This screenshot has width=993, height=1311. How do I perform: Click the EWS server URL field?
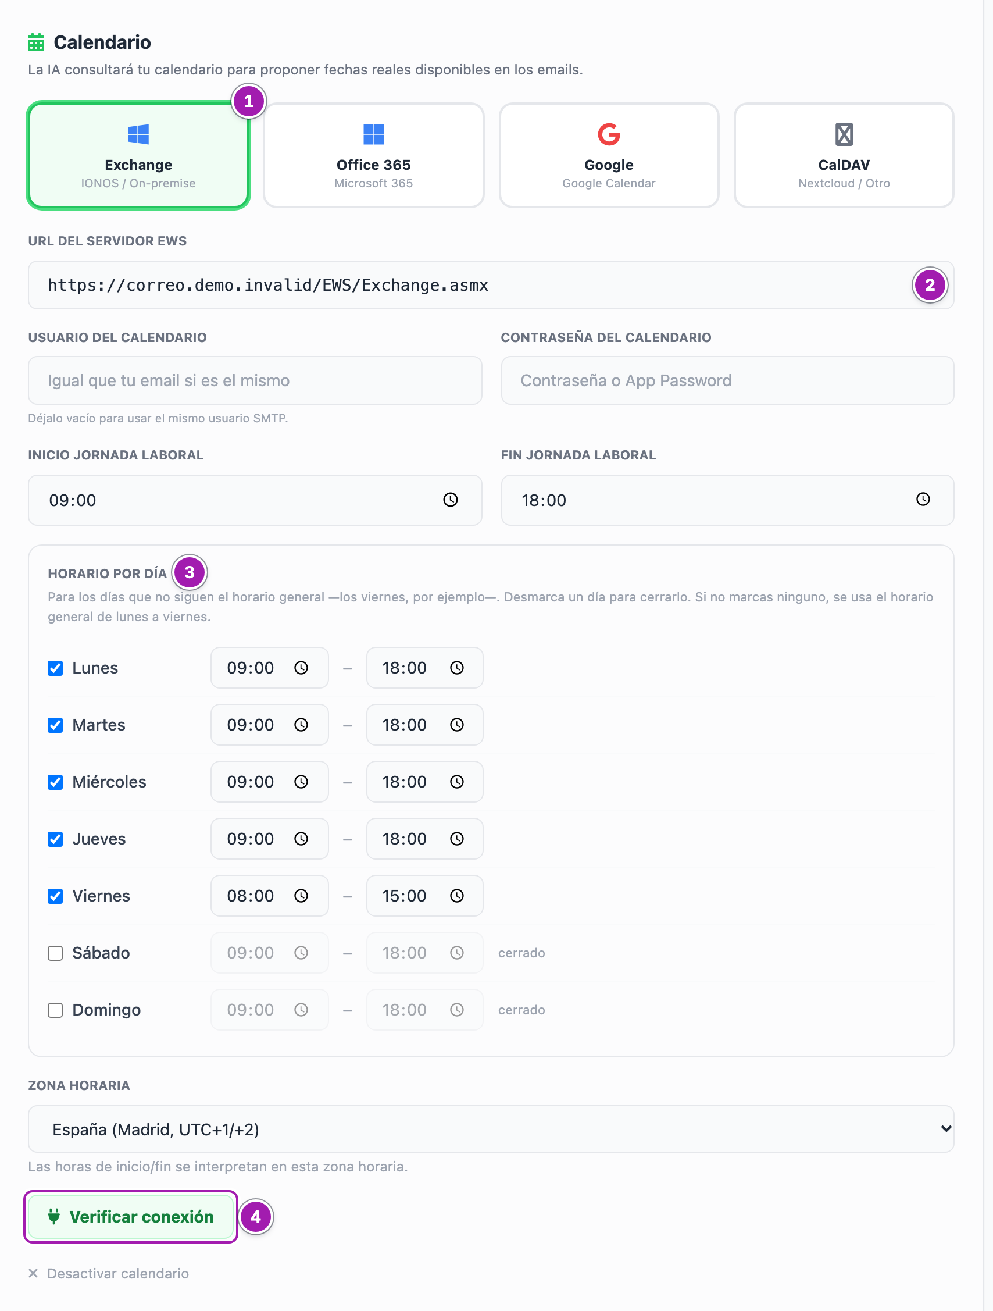coord(491,285)
